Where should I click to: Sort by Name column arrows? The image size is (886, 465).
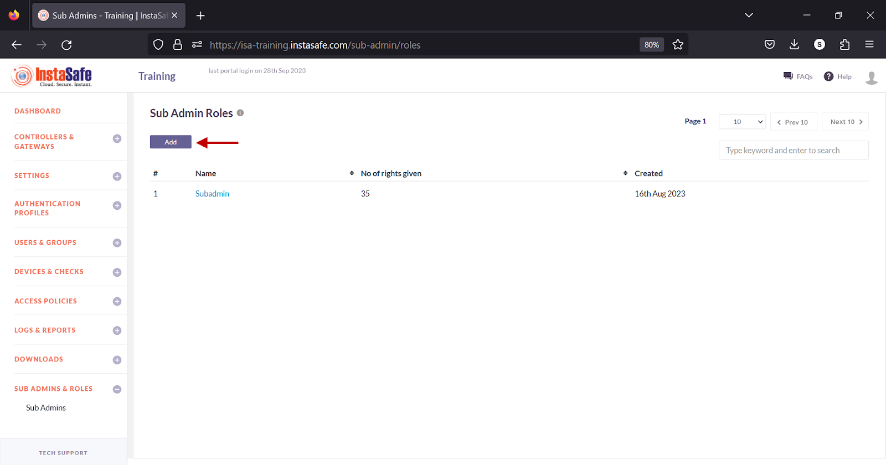pyautogui.click(x=352, y=173)
